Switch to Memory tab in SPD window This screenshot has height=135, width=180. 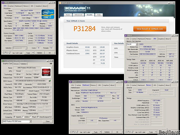148,39
